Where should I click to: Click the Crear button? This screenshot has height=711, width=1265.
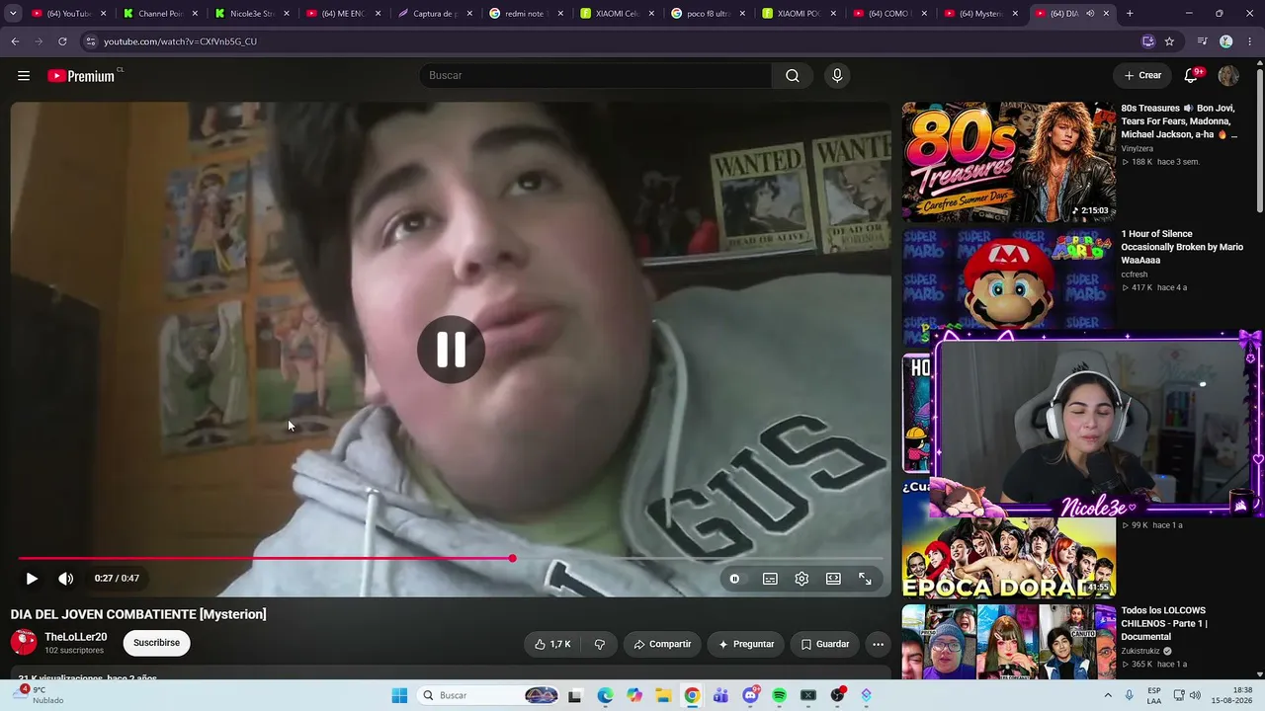coord(1142,76)
